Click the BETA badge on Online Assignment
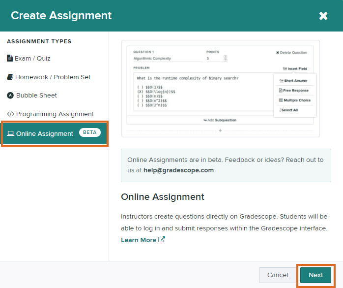 coord(89,133)
